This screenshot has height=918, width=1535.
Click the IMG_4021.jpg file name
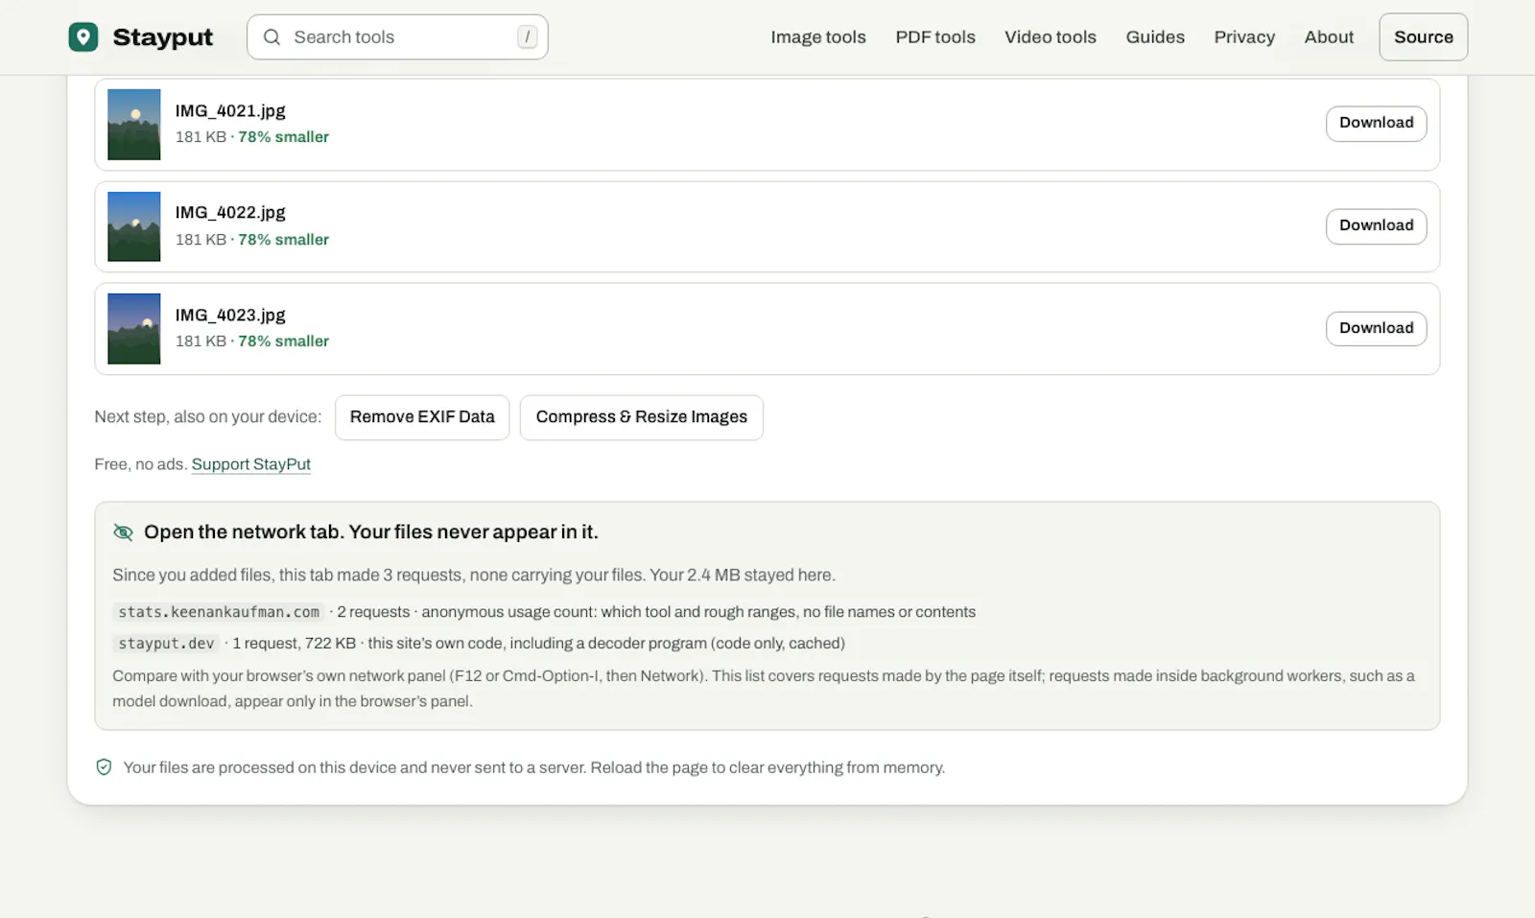(x=230, y=110)
